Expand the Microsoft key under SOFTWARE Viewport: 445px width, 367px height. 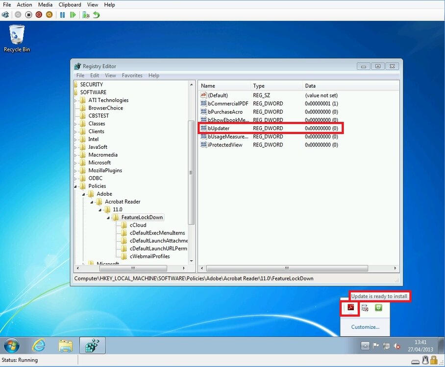click(x=75, y=163)
